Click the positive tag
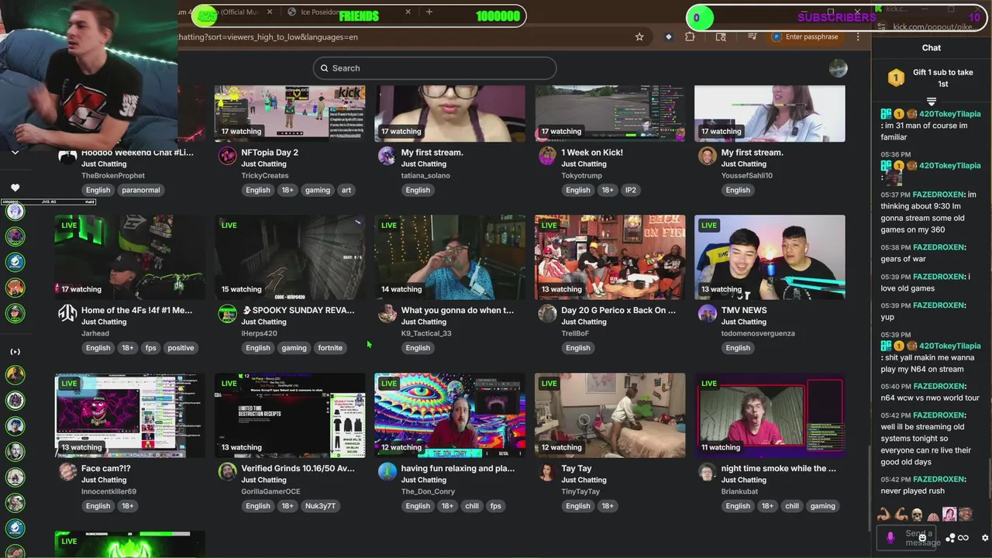Viewport: 992px width, 558px height. [x=181, y=348]
